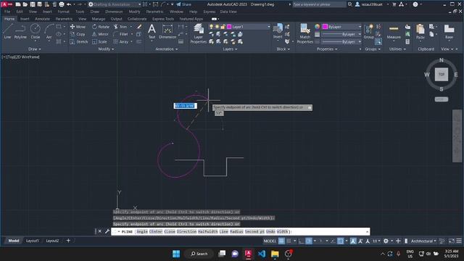464x261 pixels.
Task: Select the Circle tool
Action: [36, 32]
